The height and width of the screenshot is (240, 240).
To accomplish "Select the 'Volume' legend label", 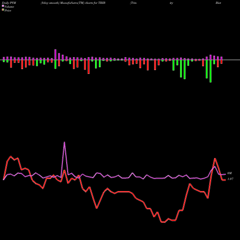I will 9,7.
